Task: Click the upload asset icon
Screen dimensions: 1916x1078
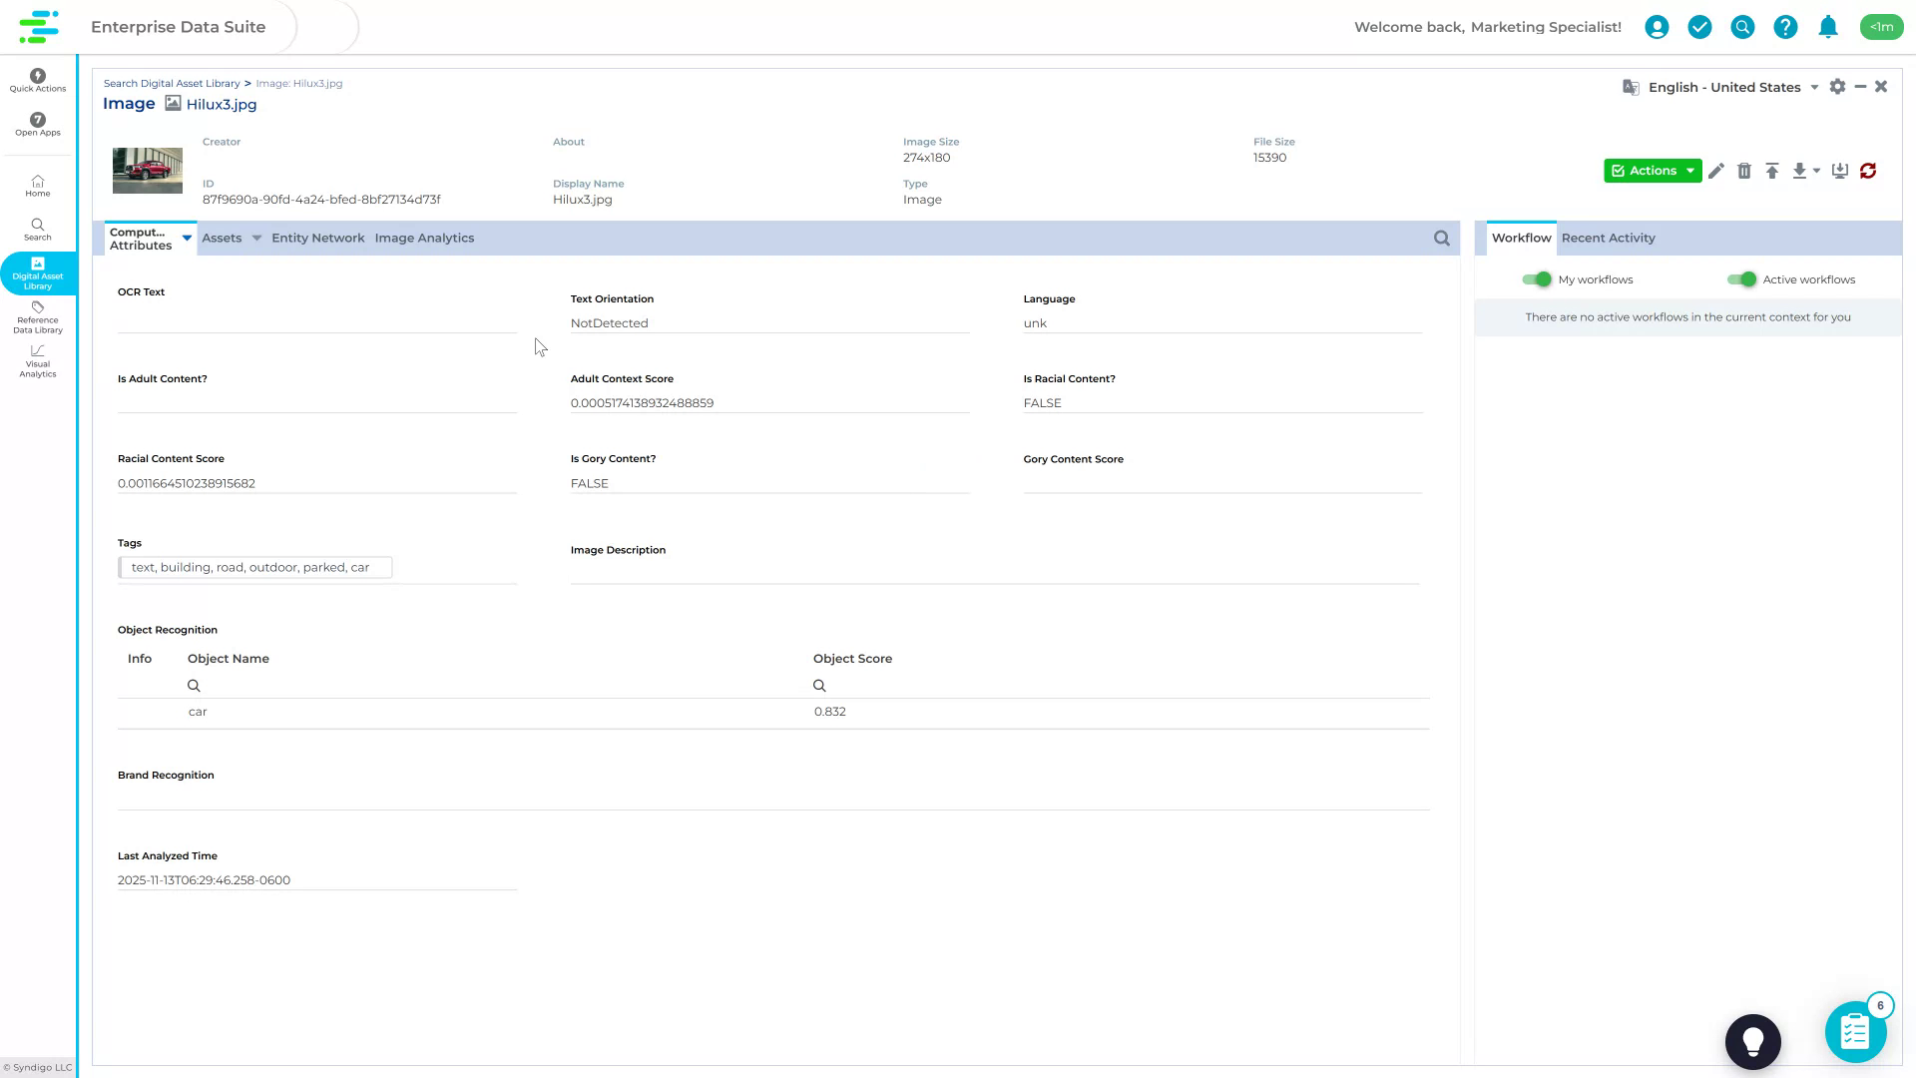Action: (x=1772, y=171)
